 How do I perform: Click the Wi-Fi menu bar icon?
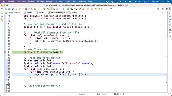136,2
